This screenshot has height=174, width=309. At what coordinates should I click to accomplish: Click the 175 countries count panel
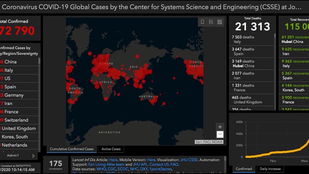(x=56, y=164)
